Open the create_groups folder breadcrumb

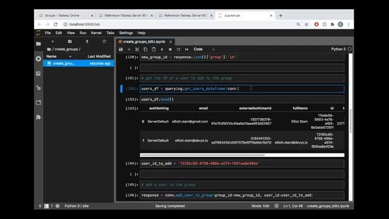coord(67,49)
